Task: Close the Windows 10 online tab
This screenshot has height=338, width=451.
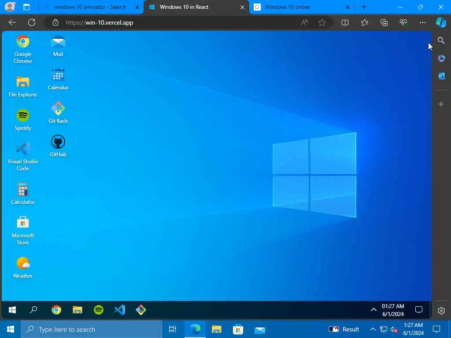Action: [347, 7]
